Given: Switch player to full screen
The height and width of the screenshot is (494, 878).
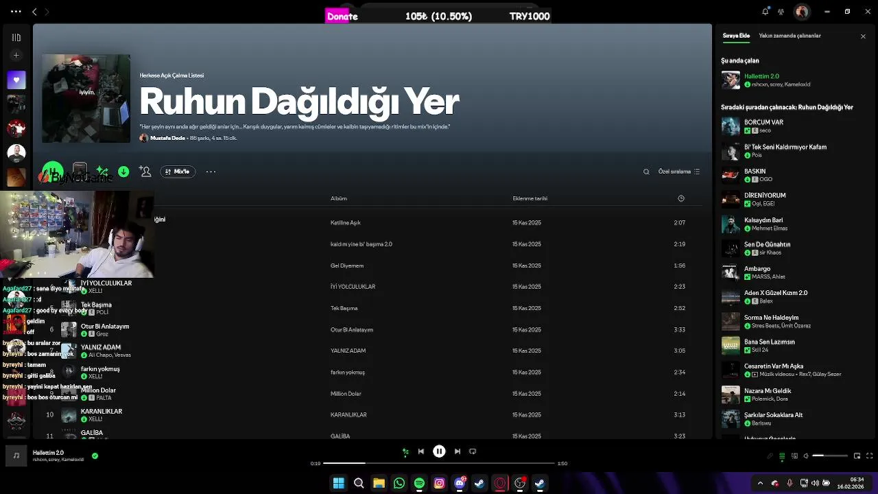Looking at the screenshot, I should [869, 456].
